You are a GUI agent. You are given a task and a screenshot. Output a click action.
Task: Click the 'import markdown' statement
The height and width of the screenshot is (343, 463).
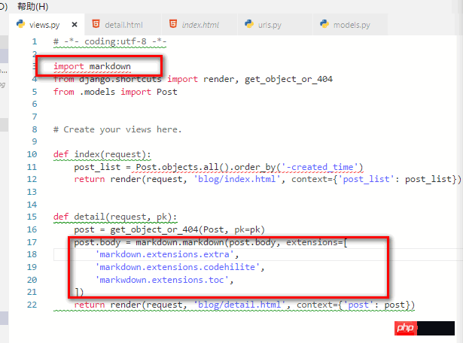(92, 66)
